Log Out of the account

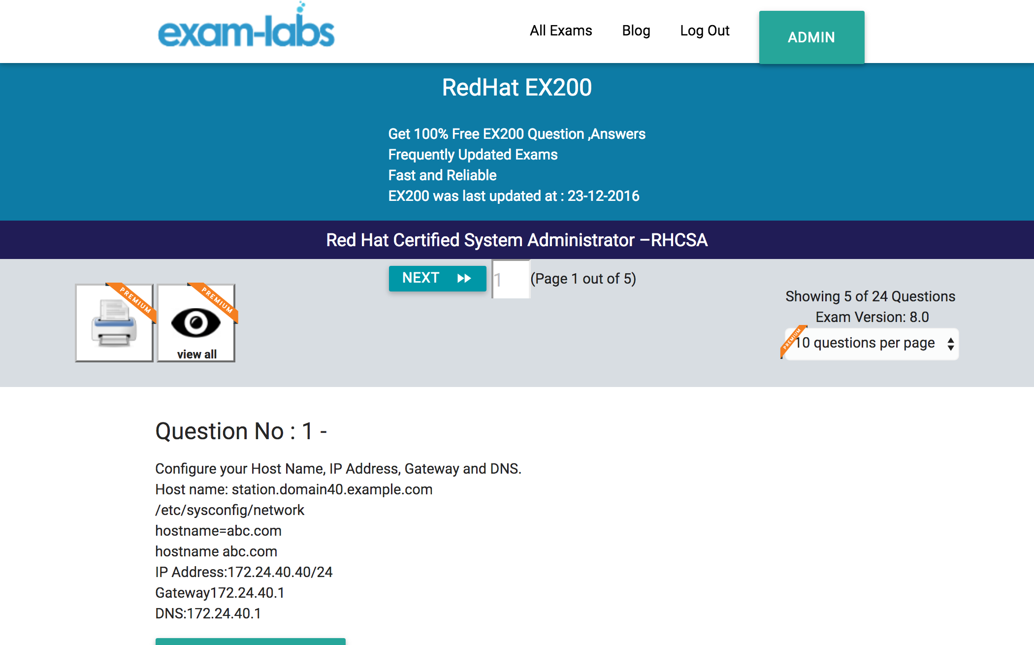pyautogui.click(x=705, y=31)
